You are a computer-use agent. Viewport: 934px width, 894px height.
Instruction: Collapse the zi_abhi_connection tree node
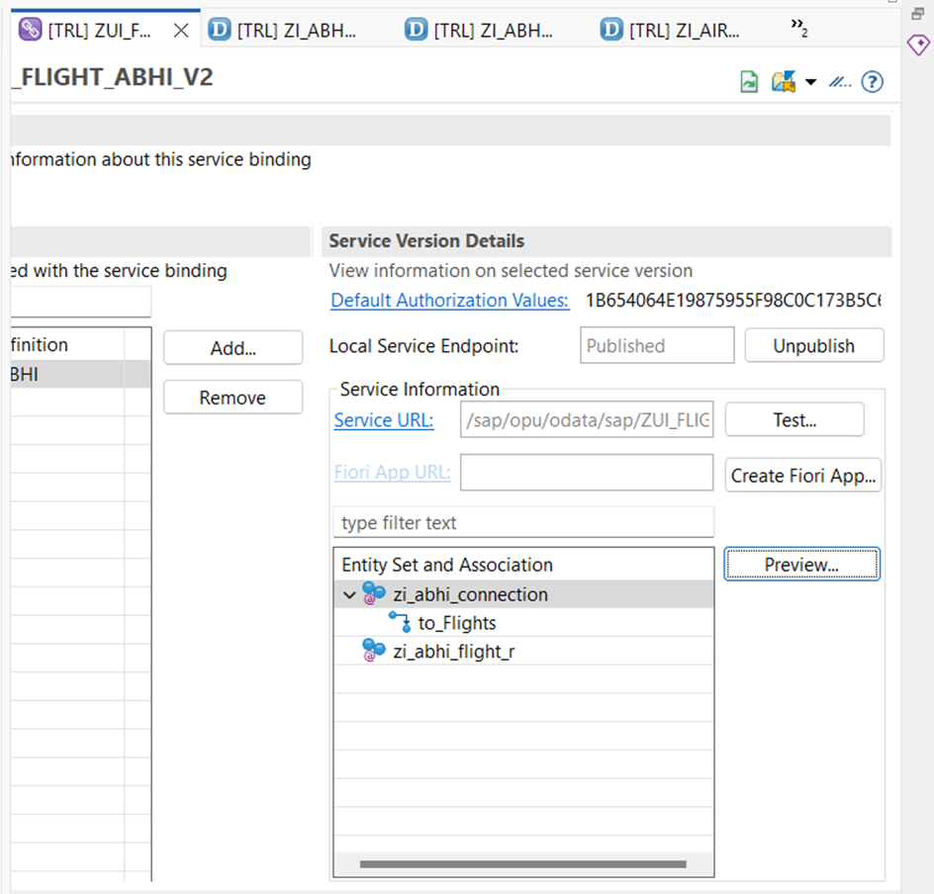(x=348, y=595)
